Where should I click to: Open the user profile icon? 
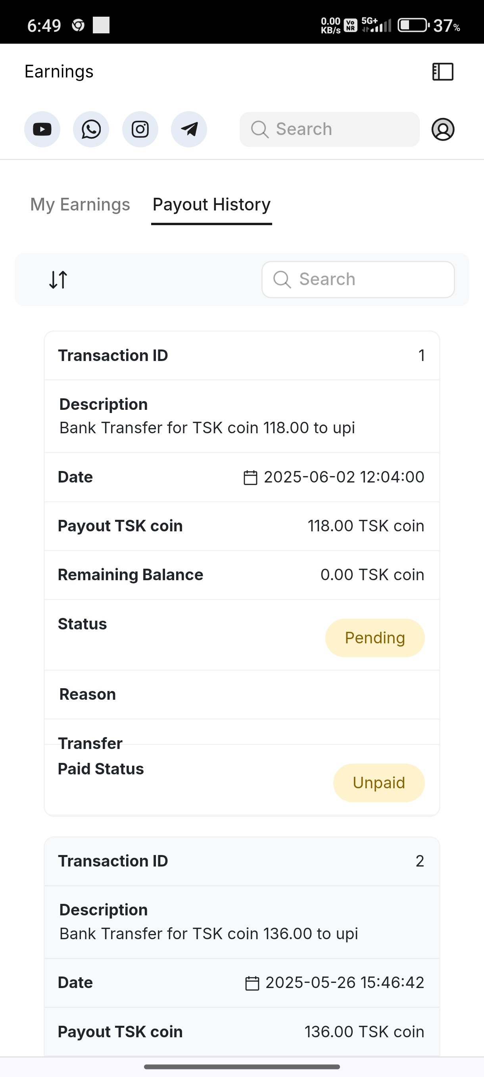[443, 129]
